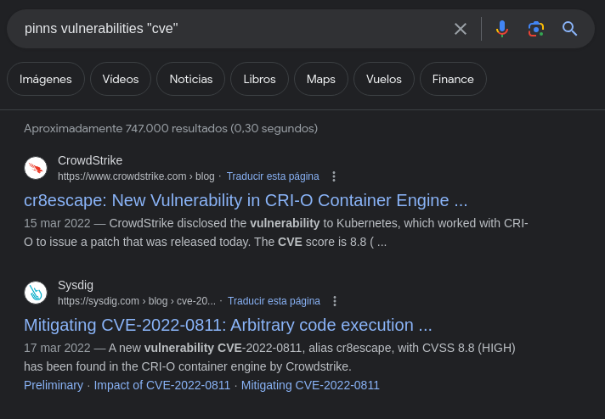
Task: Open the cr8escape CrowdStrike result title
Action: pyautogui.click(x=246, y=200)
